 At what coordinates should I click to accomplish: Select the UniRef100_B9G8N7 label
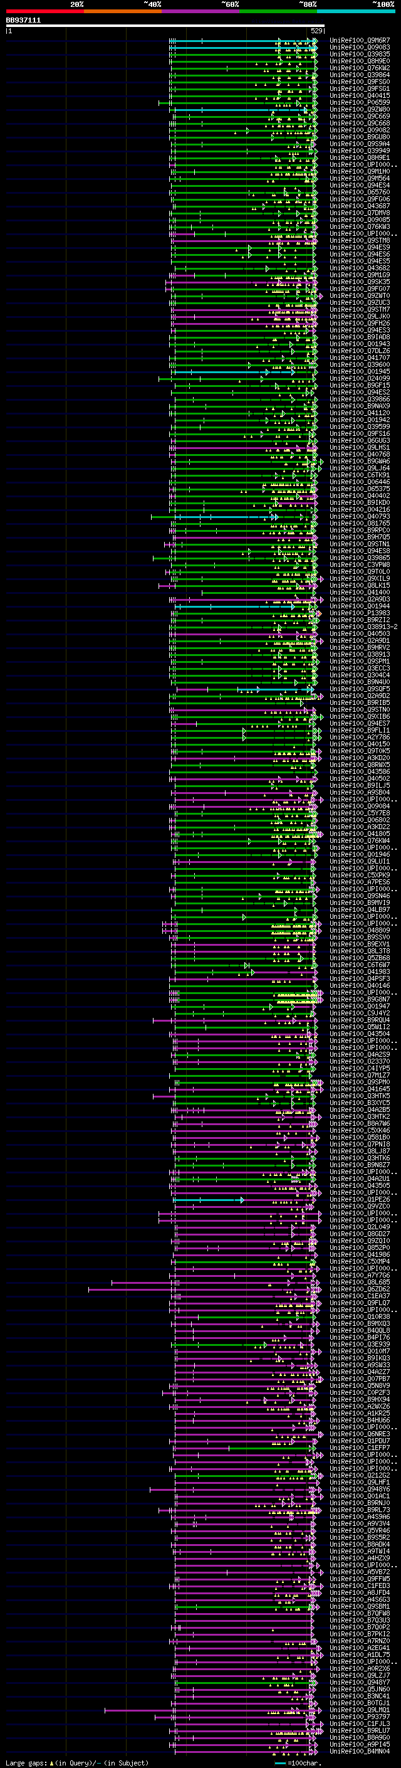coord(359,999)
